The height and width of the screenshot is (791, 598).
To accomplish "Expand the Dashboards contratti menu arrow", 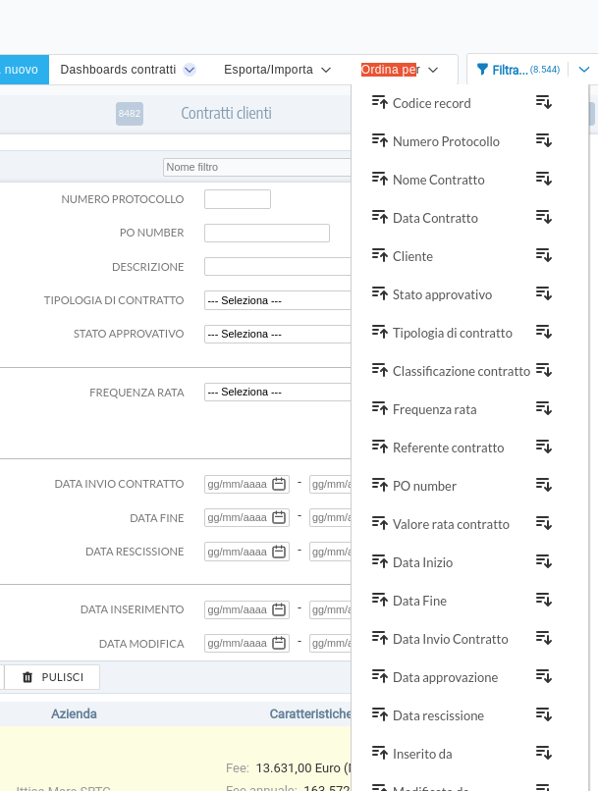I will [x=190, y=70].
